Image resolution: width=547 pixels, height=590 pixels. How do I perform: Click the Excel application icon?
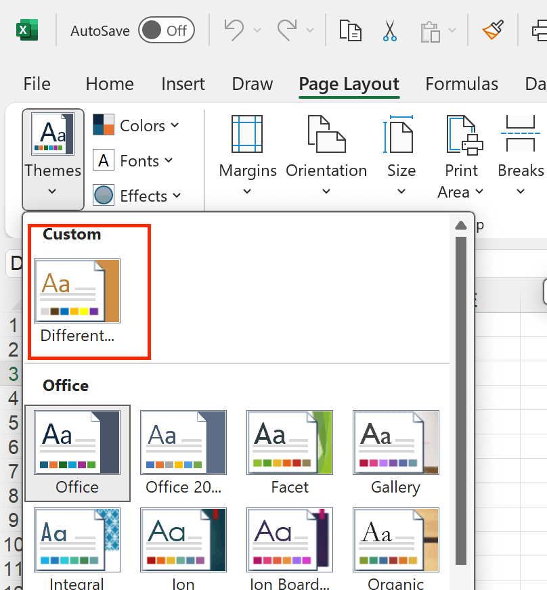pos(27,30)
